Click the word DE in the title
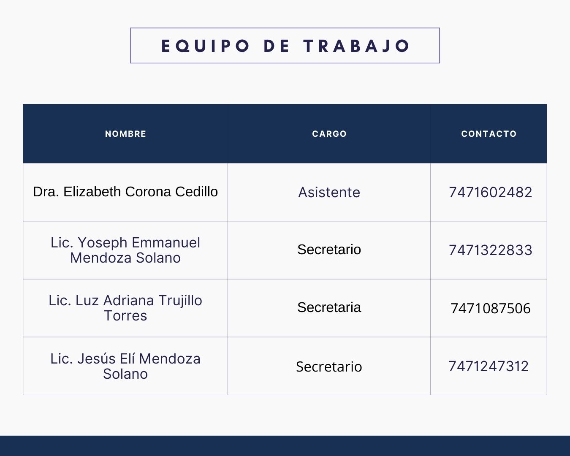The width and height of the screenshot is (570, 456). 277,46
